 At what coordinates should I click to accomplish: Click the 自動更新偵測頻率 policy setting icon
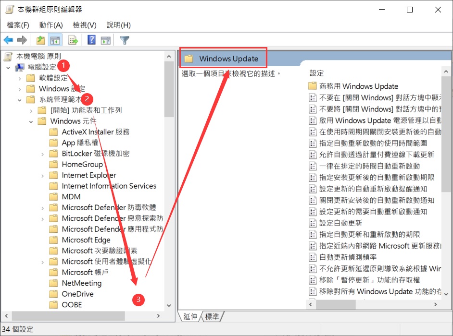(312, 257)
